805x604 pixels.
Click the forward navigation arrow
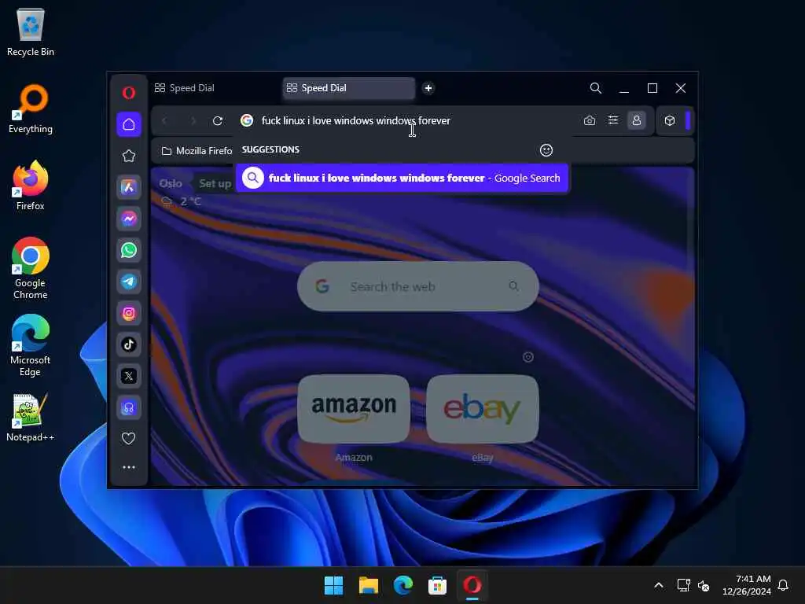point(193,120)
